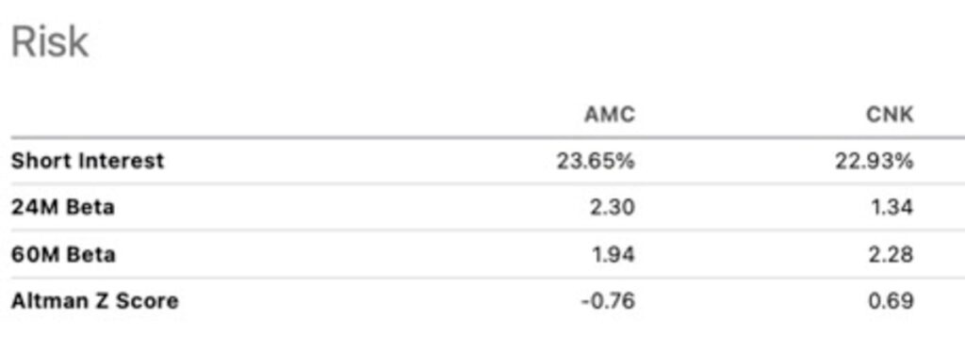Click the 60M Beta row label
Viewport: 965px width, 351px height.
tap(63, 254)
